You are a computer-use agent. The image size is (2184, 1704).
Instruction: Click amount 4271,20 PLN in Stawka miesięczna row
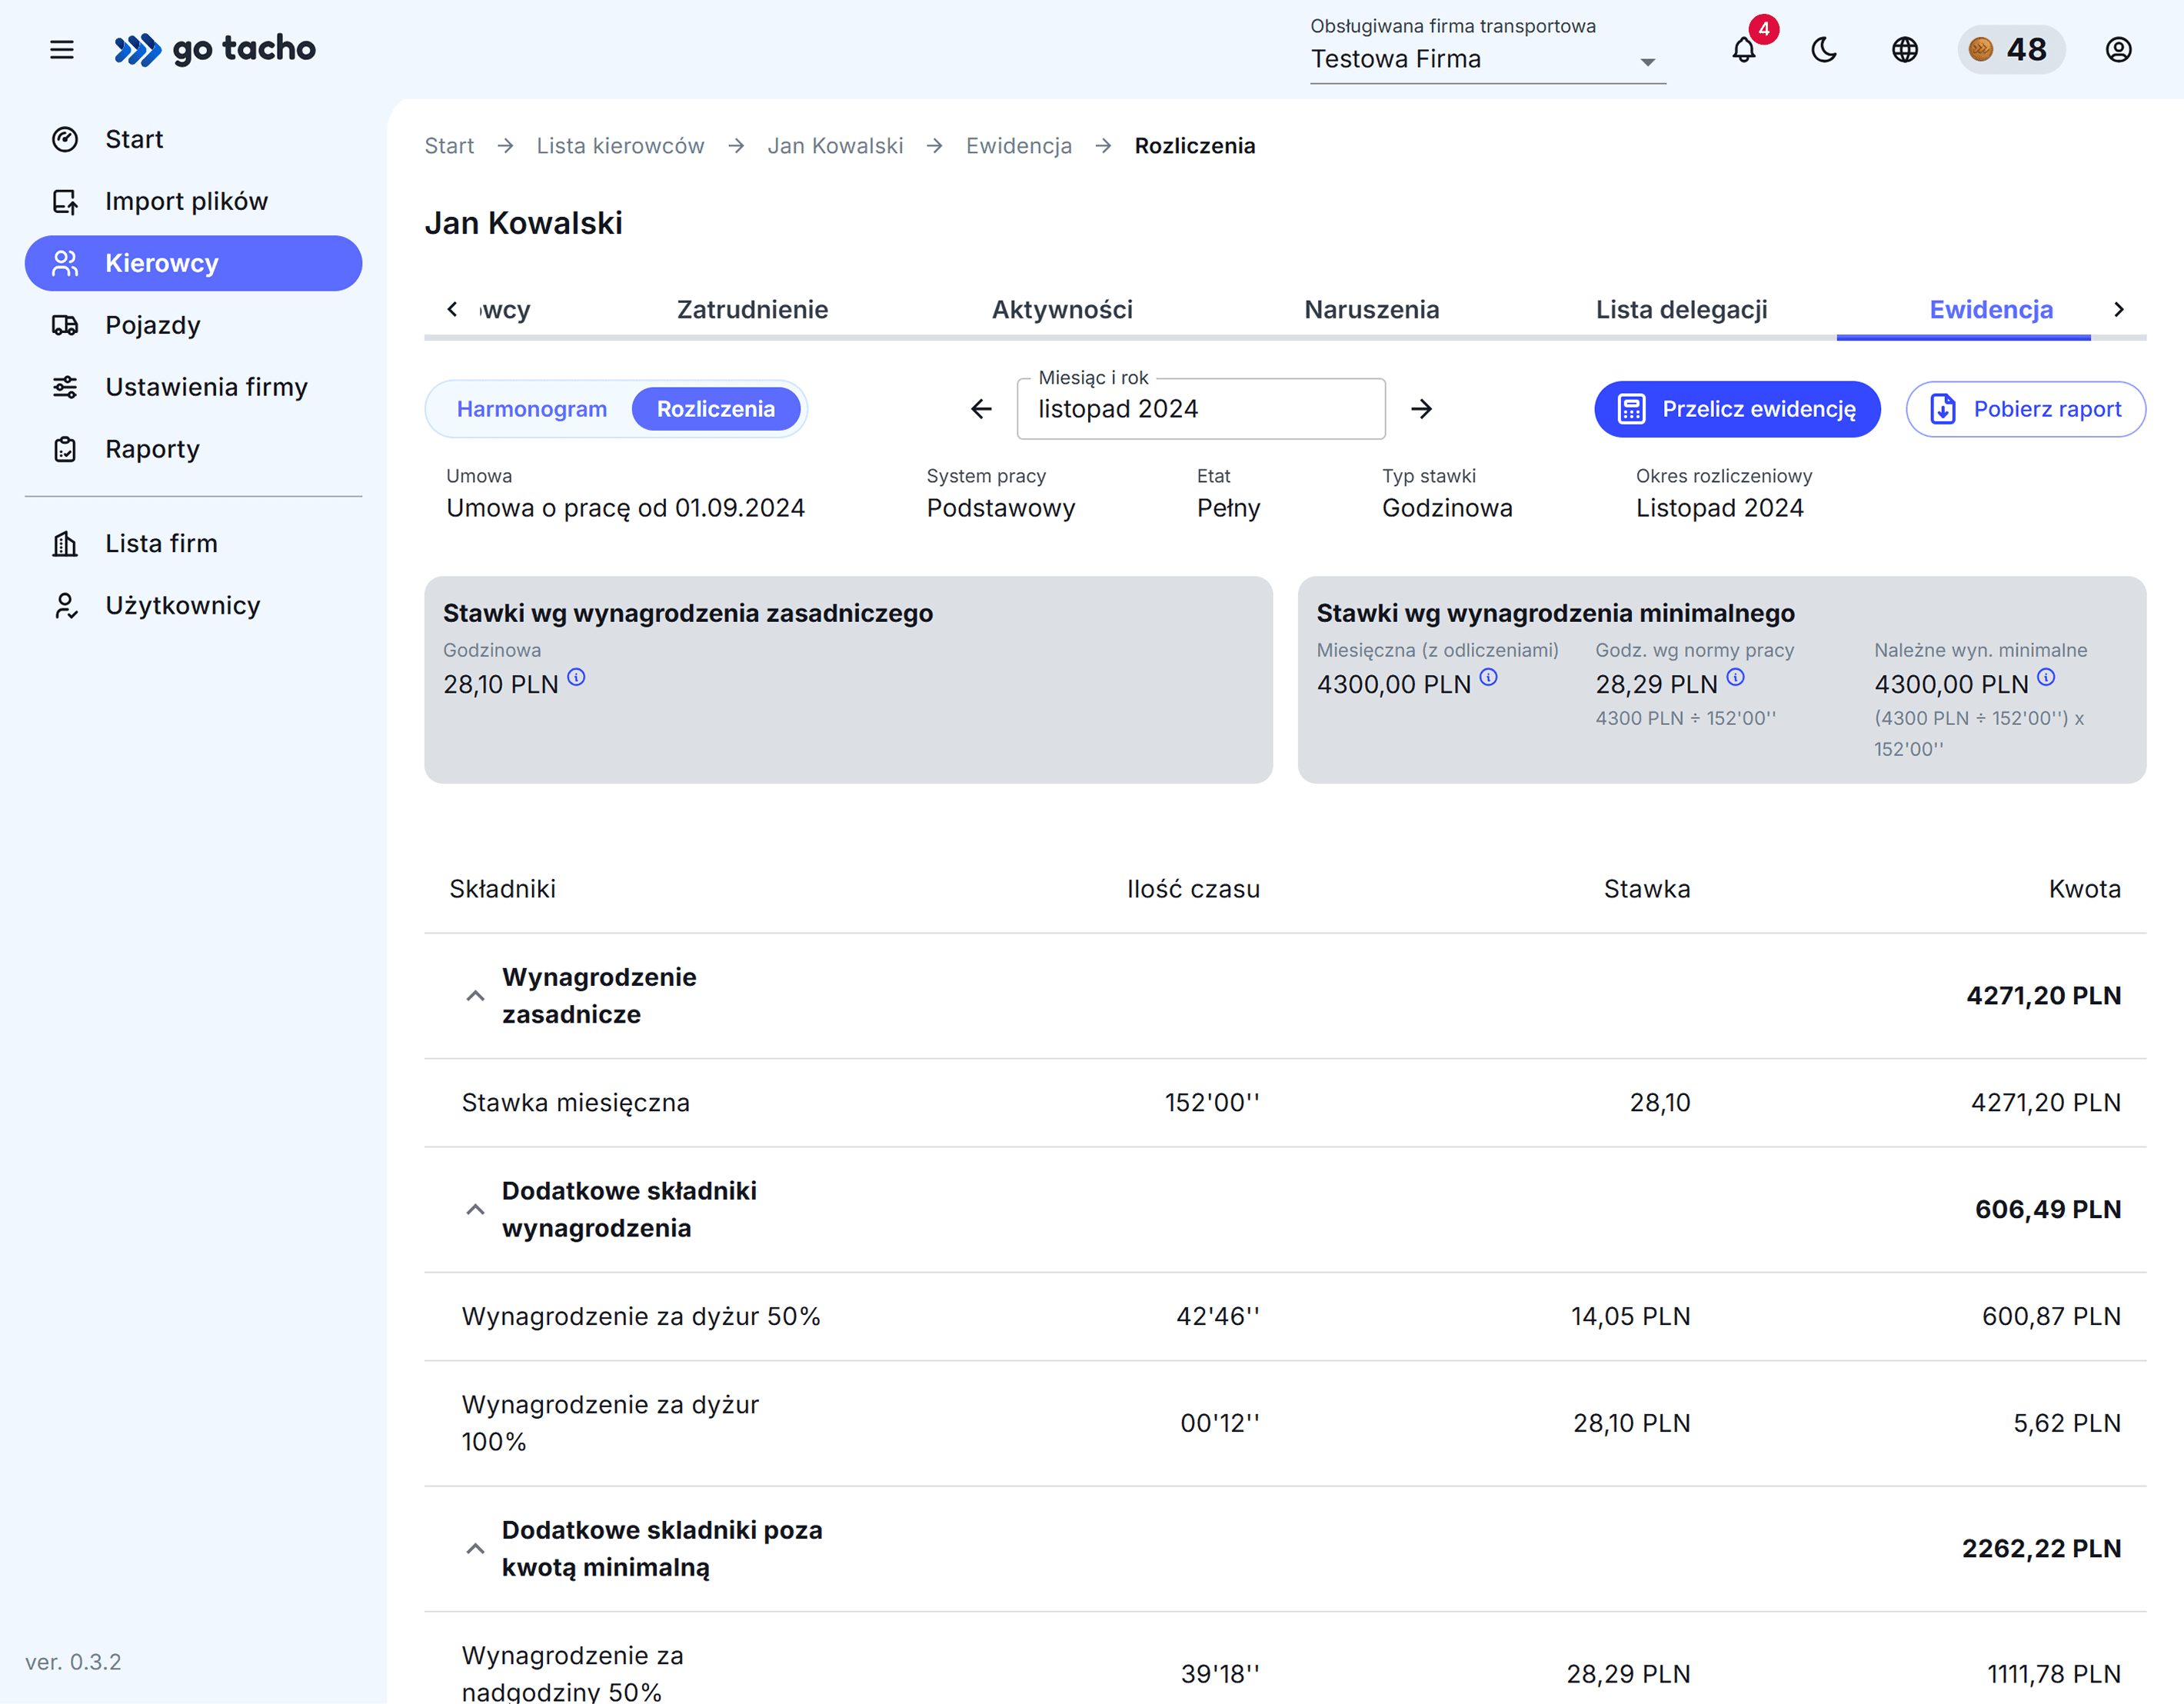pyautogui.click(x=2045, y=1103)
